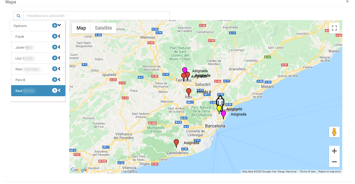Expand Pere B's row chevron
The width and height of the screenshot is (355, 184).
59,80
